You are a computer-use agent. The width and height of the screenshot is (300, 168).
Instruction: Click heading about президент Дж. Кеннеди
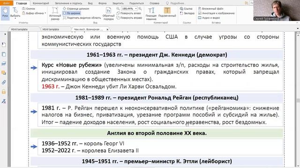tap(157, 55)
